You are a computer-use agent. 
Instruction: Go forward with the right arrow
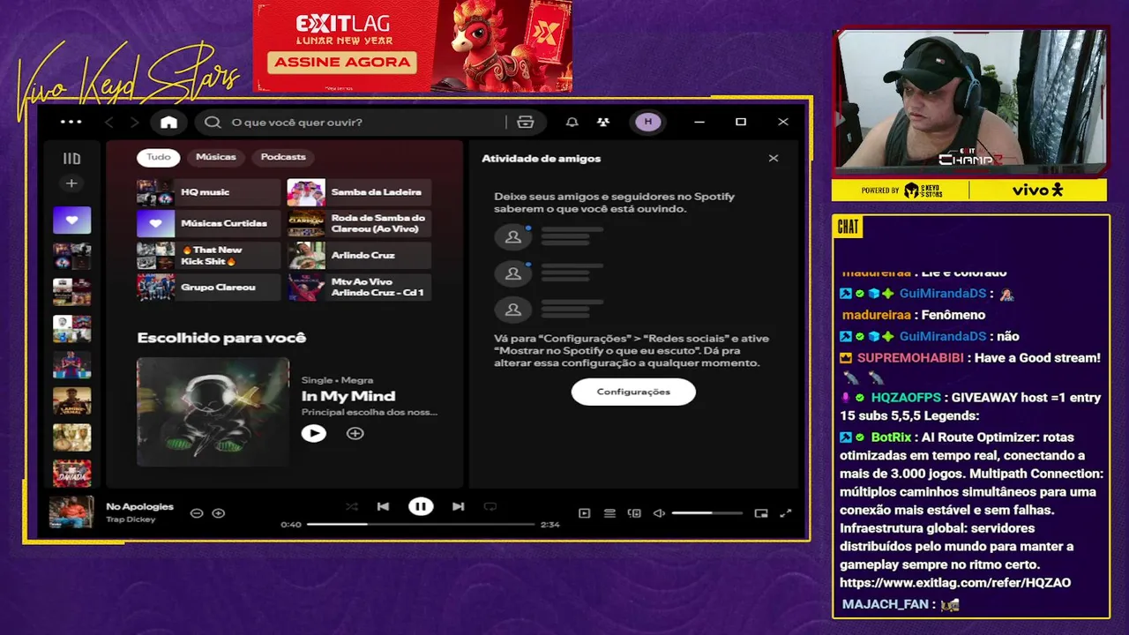(134, 123)
